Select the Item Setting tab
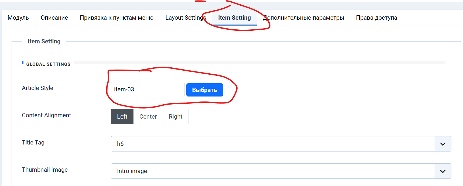This screenshot has height=186, width=463. 234,18
